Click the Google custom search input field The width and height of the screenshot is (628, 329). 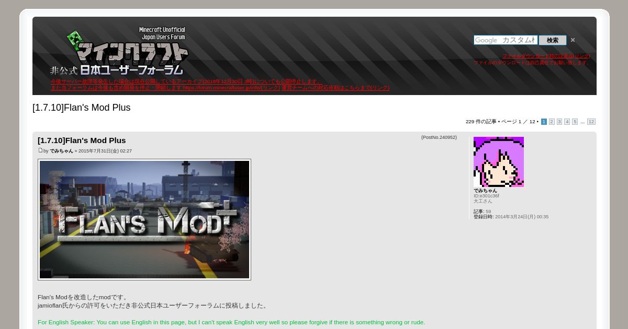(x=506, y=40)
